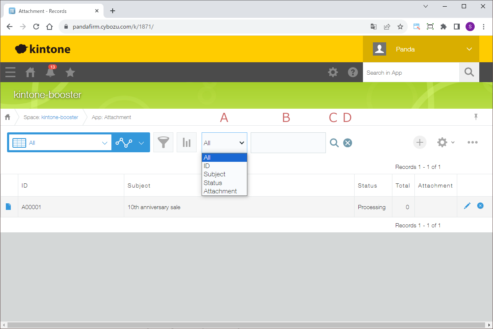Click the magnifier next to search field
Screen dimensions: 493x329
[334, 143]
